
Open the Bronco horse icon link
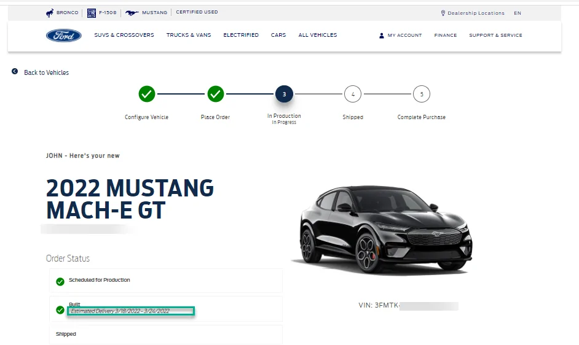click(x=50, y=13)
